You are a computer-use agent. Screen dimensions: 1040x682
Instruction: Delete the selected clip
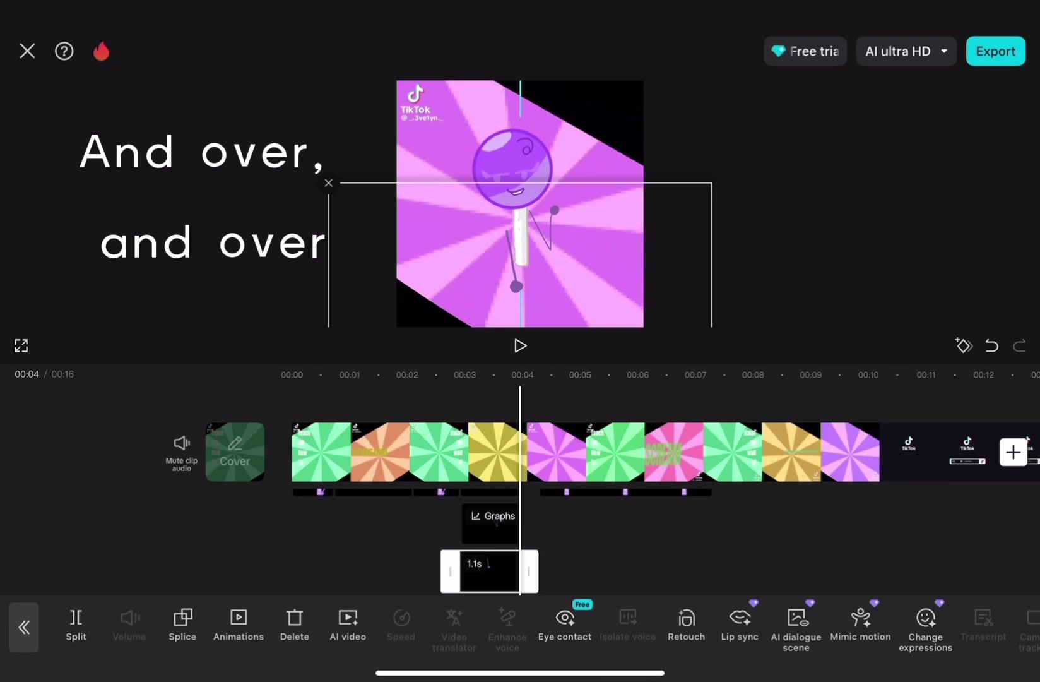click(x=295, y=625)
